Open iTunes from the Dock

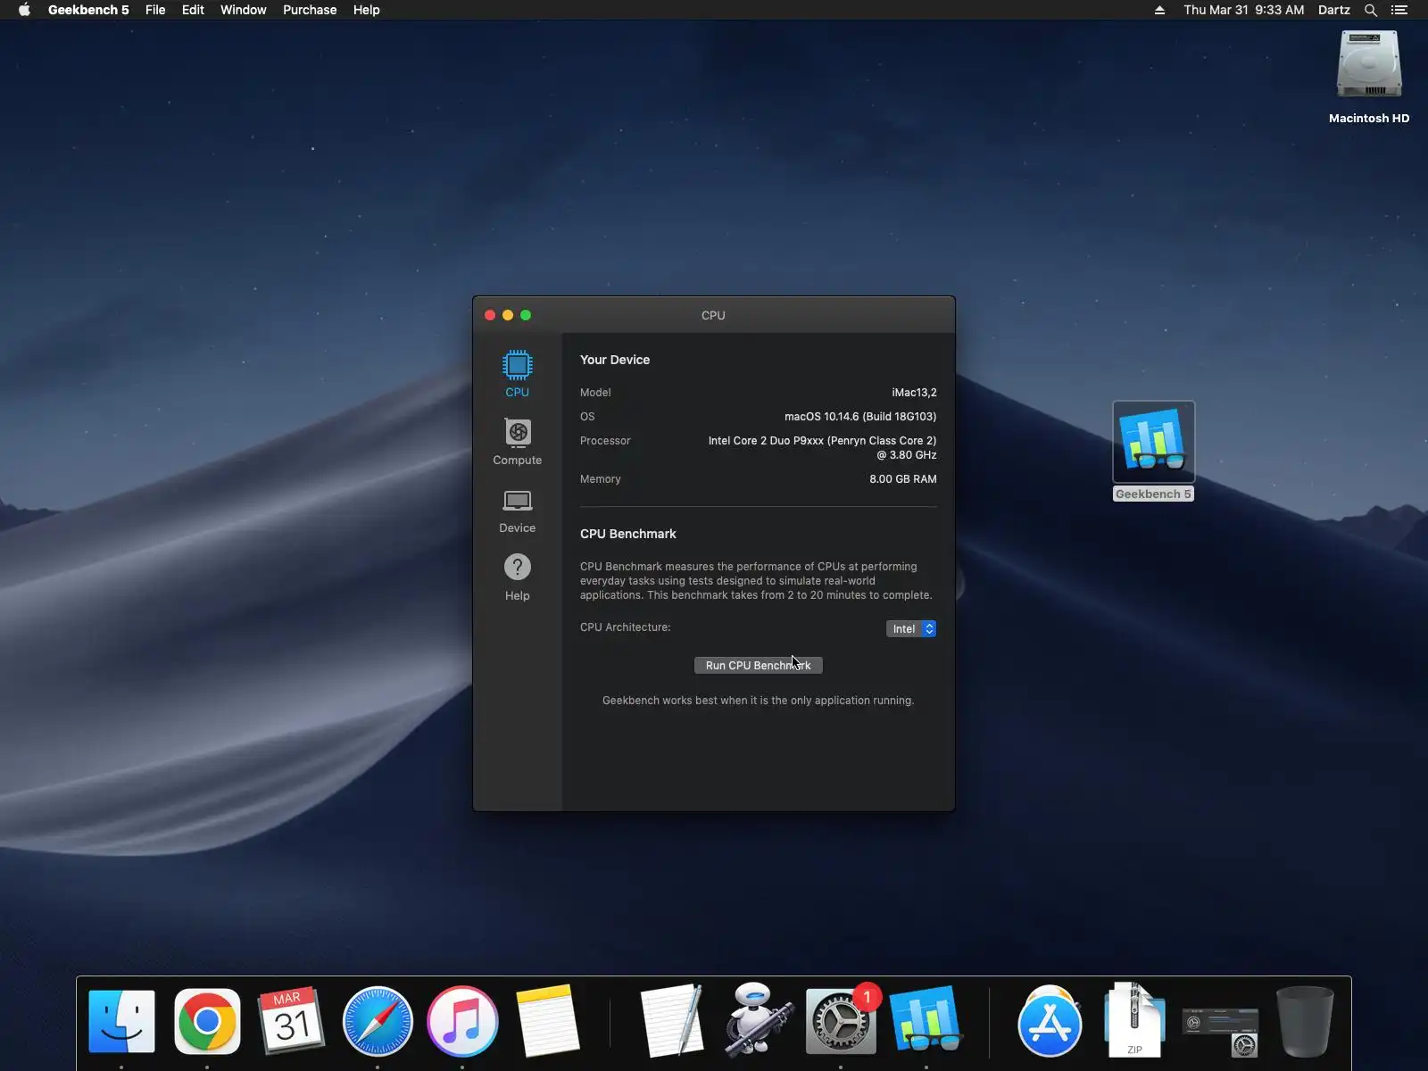click(x=462, y=1021)
